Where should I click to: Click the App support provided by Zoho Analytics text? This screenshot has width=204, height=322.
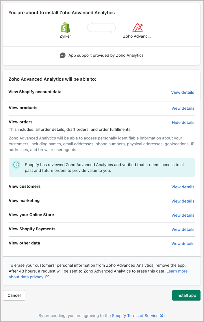coord(106,55)
